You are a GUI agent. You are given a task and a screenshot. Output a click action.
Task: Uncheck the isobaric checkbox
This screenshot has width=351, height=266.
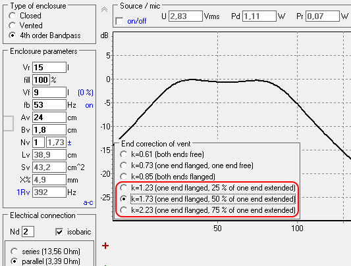[59, 232]
